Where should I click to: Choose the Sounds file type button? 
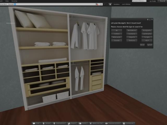click(x=117, y=41)
